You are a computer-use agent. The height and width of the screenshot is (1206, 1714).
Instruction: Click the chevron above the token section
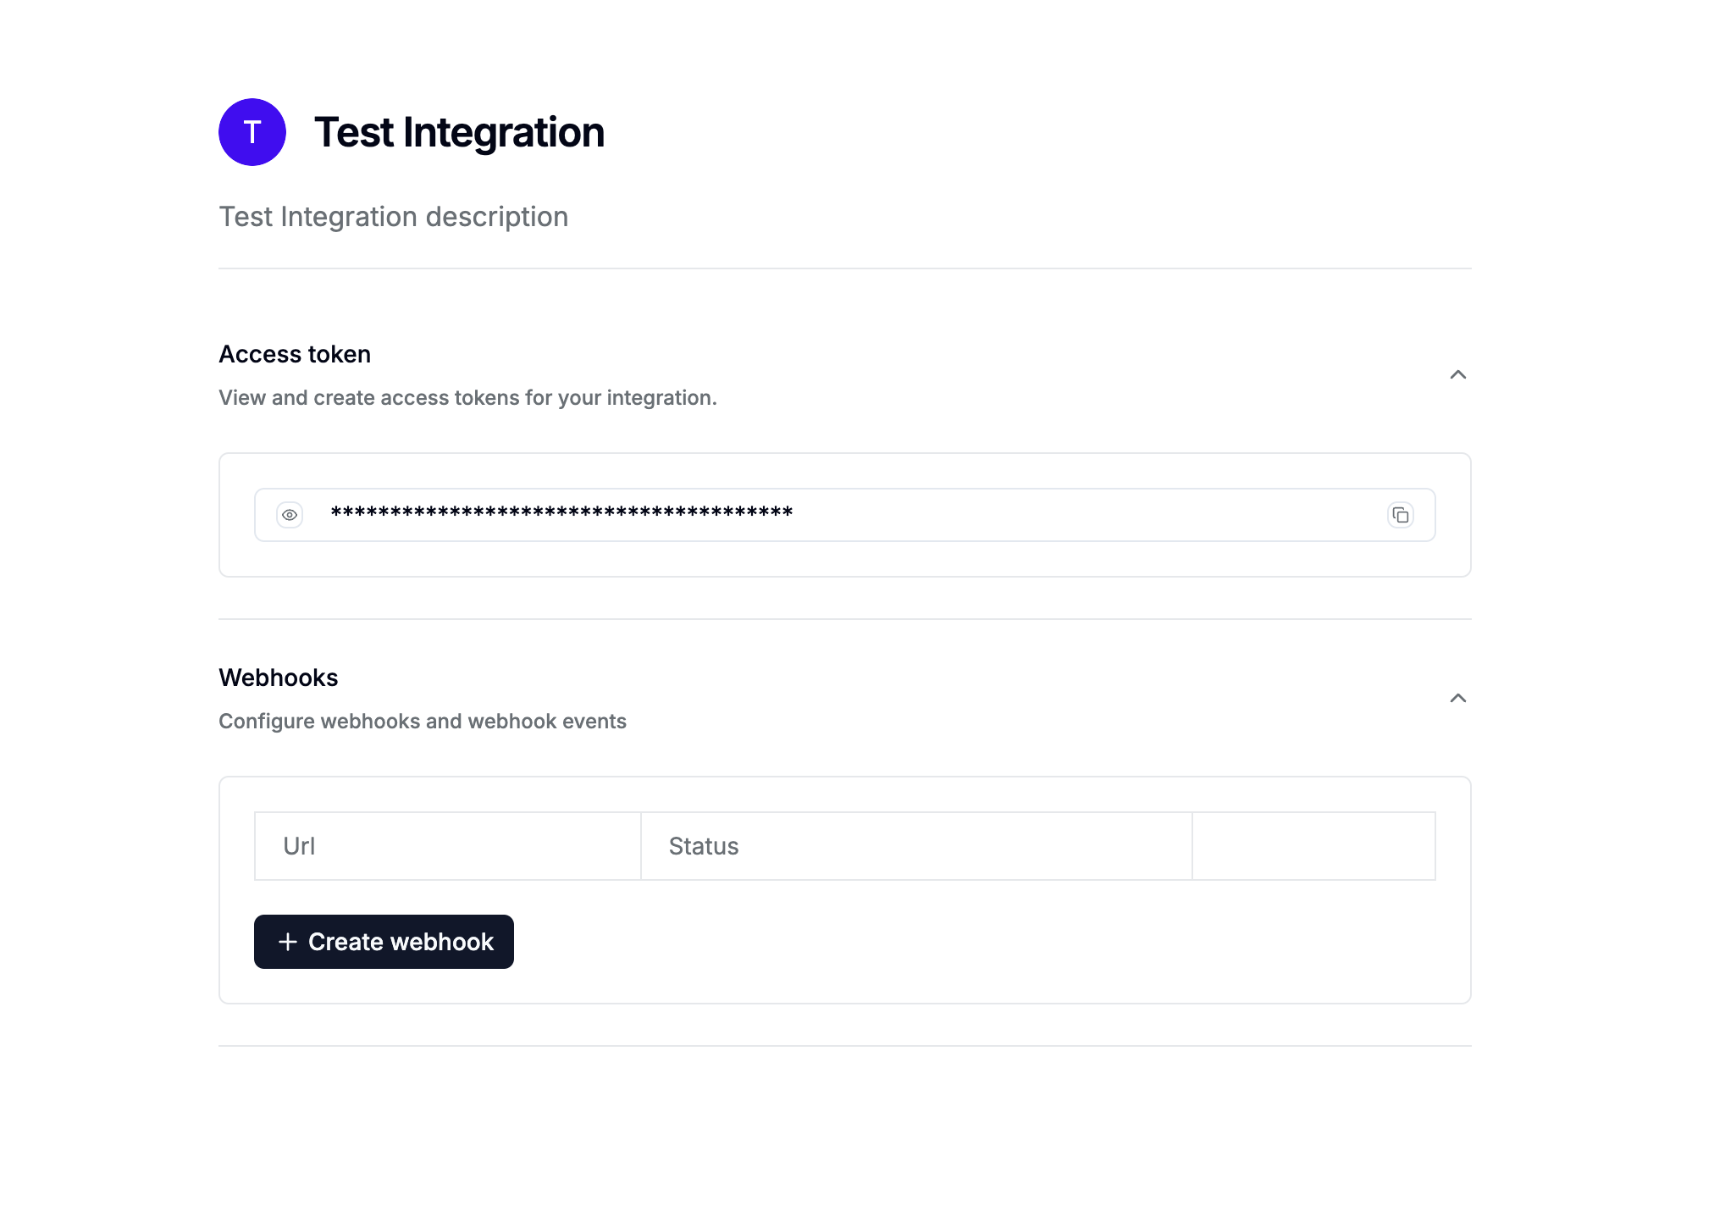1458,373
